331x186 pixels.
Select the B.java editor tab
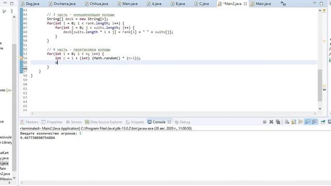click(178, 4)
